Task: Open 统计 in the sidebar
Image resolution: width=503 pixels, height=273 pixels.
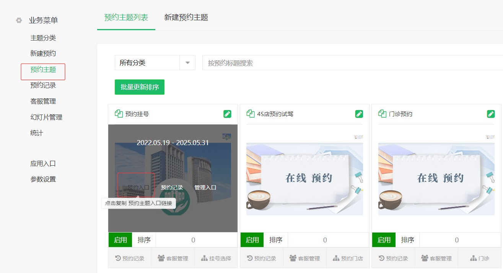Action: 37,133
